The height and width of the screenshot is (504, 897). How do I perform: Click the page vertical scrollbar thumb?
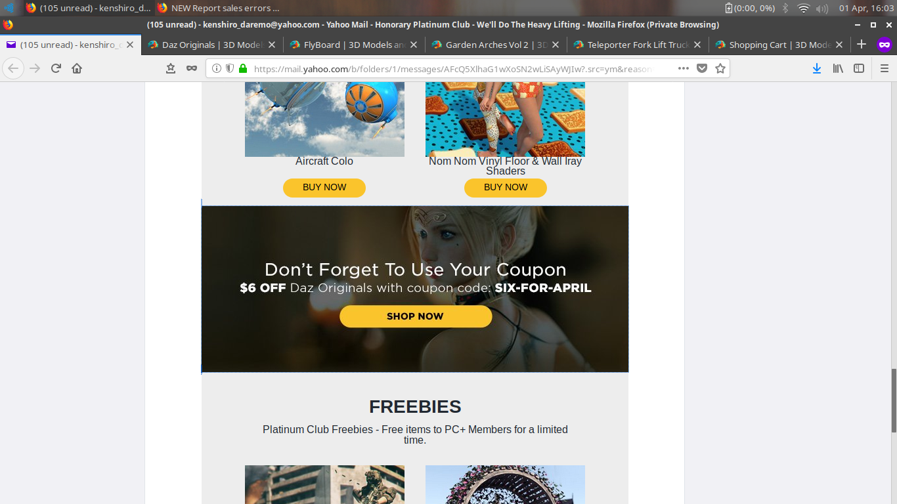(x=894, y=400)
